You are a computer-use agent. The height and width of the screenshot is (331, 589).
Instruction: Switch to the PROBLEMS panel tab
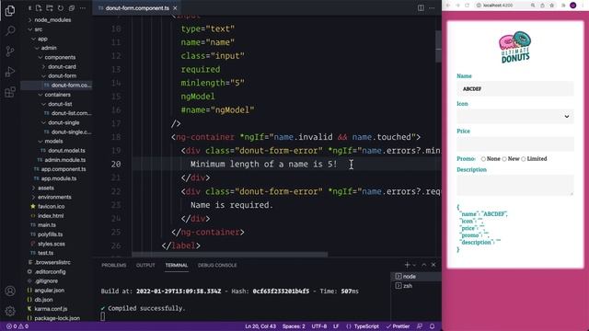(114, 266)
